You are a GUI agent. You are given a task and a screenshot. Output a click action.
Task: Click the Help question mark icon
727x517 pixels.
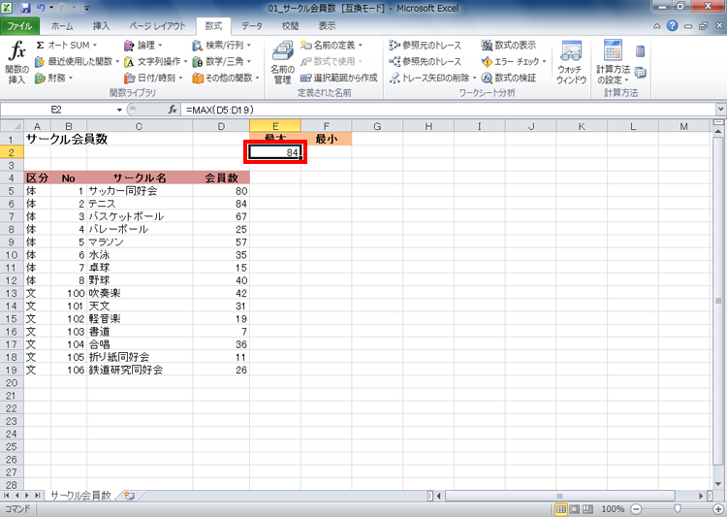tap(672, 26)
